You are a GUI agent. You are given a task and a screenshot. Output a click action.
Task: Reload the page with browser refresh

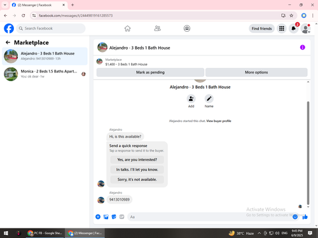coord(24,15)
